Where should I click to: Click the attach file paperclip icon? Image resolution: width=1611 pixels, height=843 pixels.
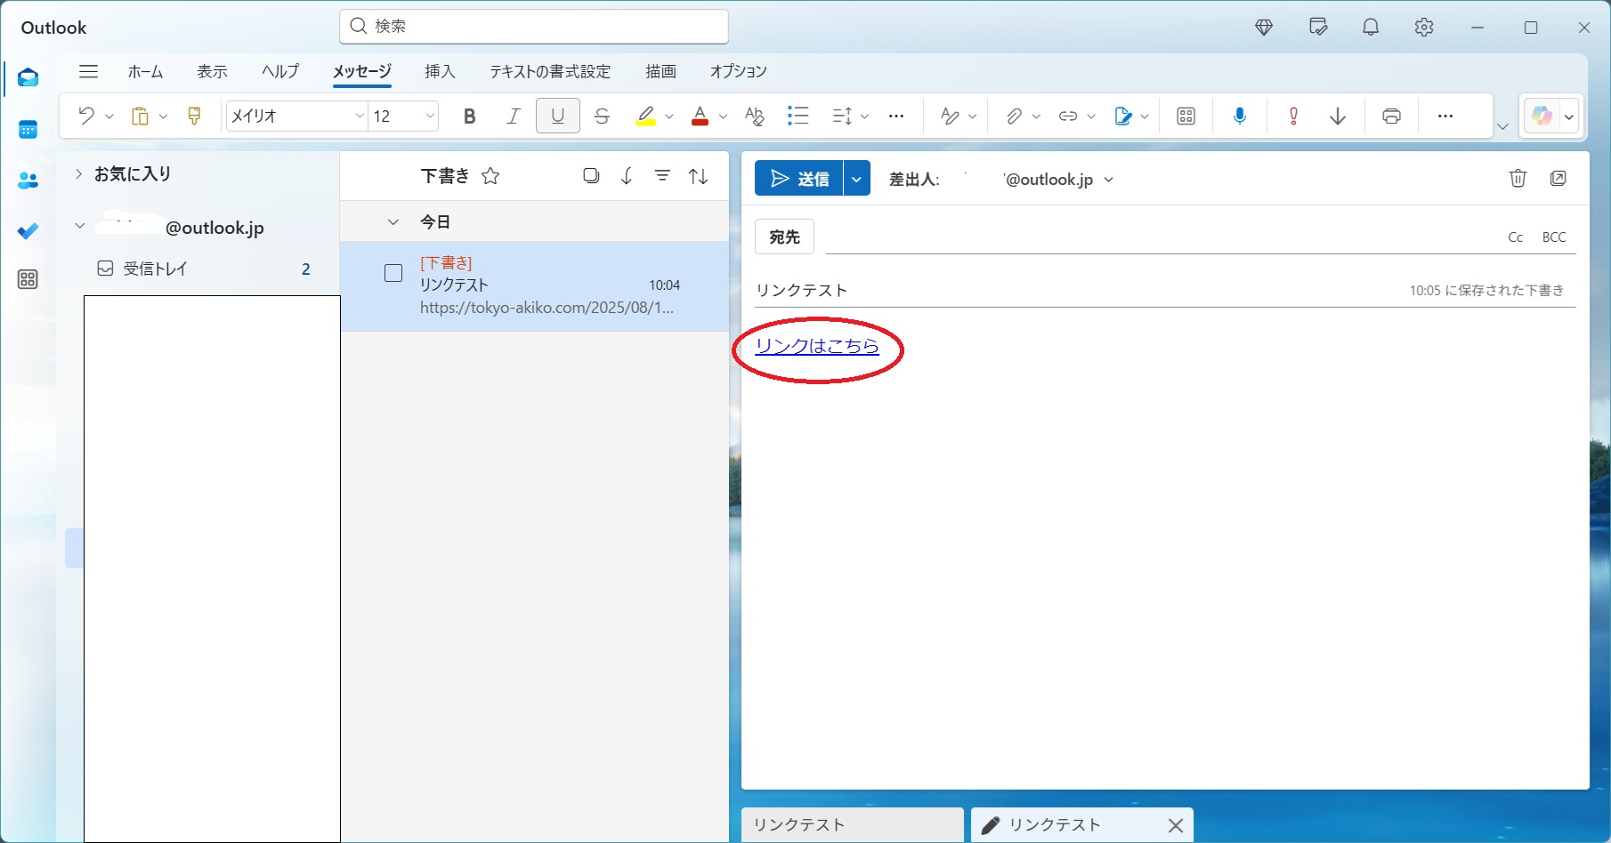click(1014, 116)
